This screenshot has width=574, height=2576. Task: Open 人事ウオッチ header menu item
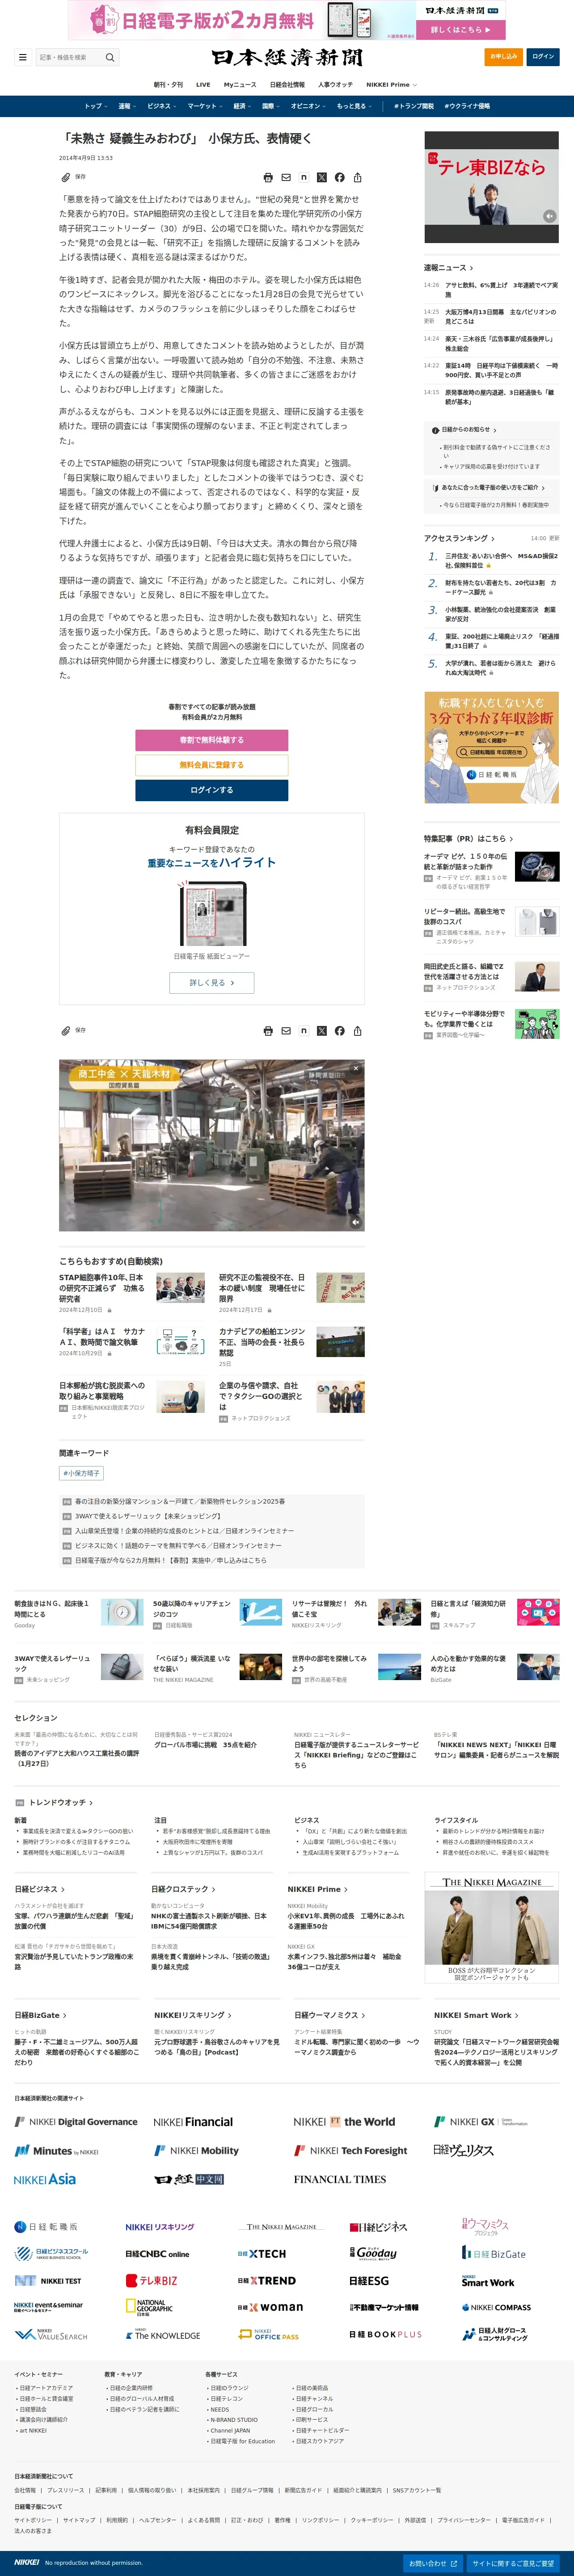[x=335, y=85]
